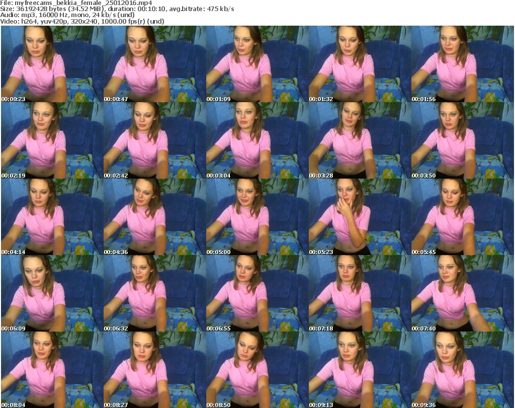Click the thumbnail stamped 00:04:14
This screenshot has width=515, height=408.
point(52,217)
